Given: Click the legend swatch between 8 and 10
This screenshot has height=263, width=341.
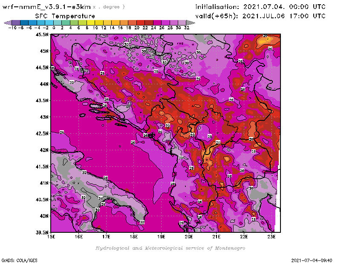Looking at the screenshot, I should tap(91, 23).
